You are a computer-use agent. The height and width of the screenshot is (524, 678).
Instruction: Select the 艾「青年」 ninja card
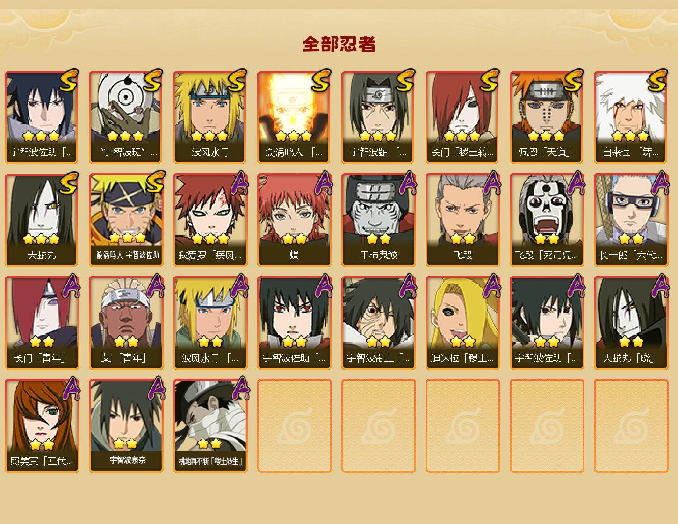126,323
